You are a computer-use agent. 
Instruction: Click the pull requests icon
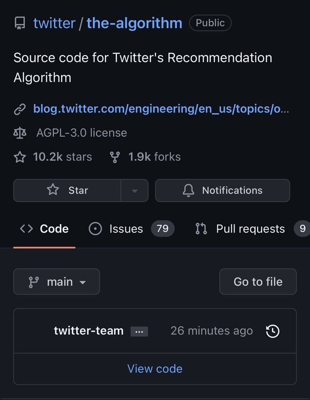(201, 228)
